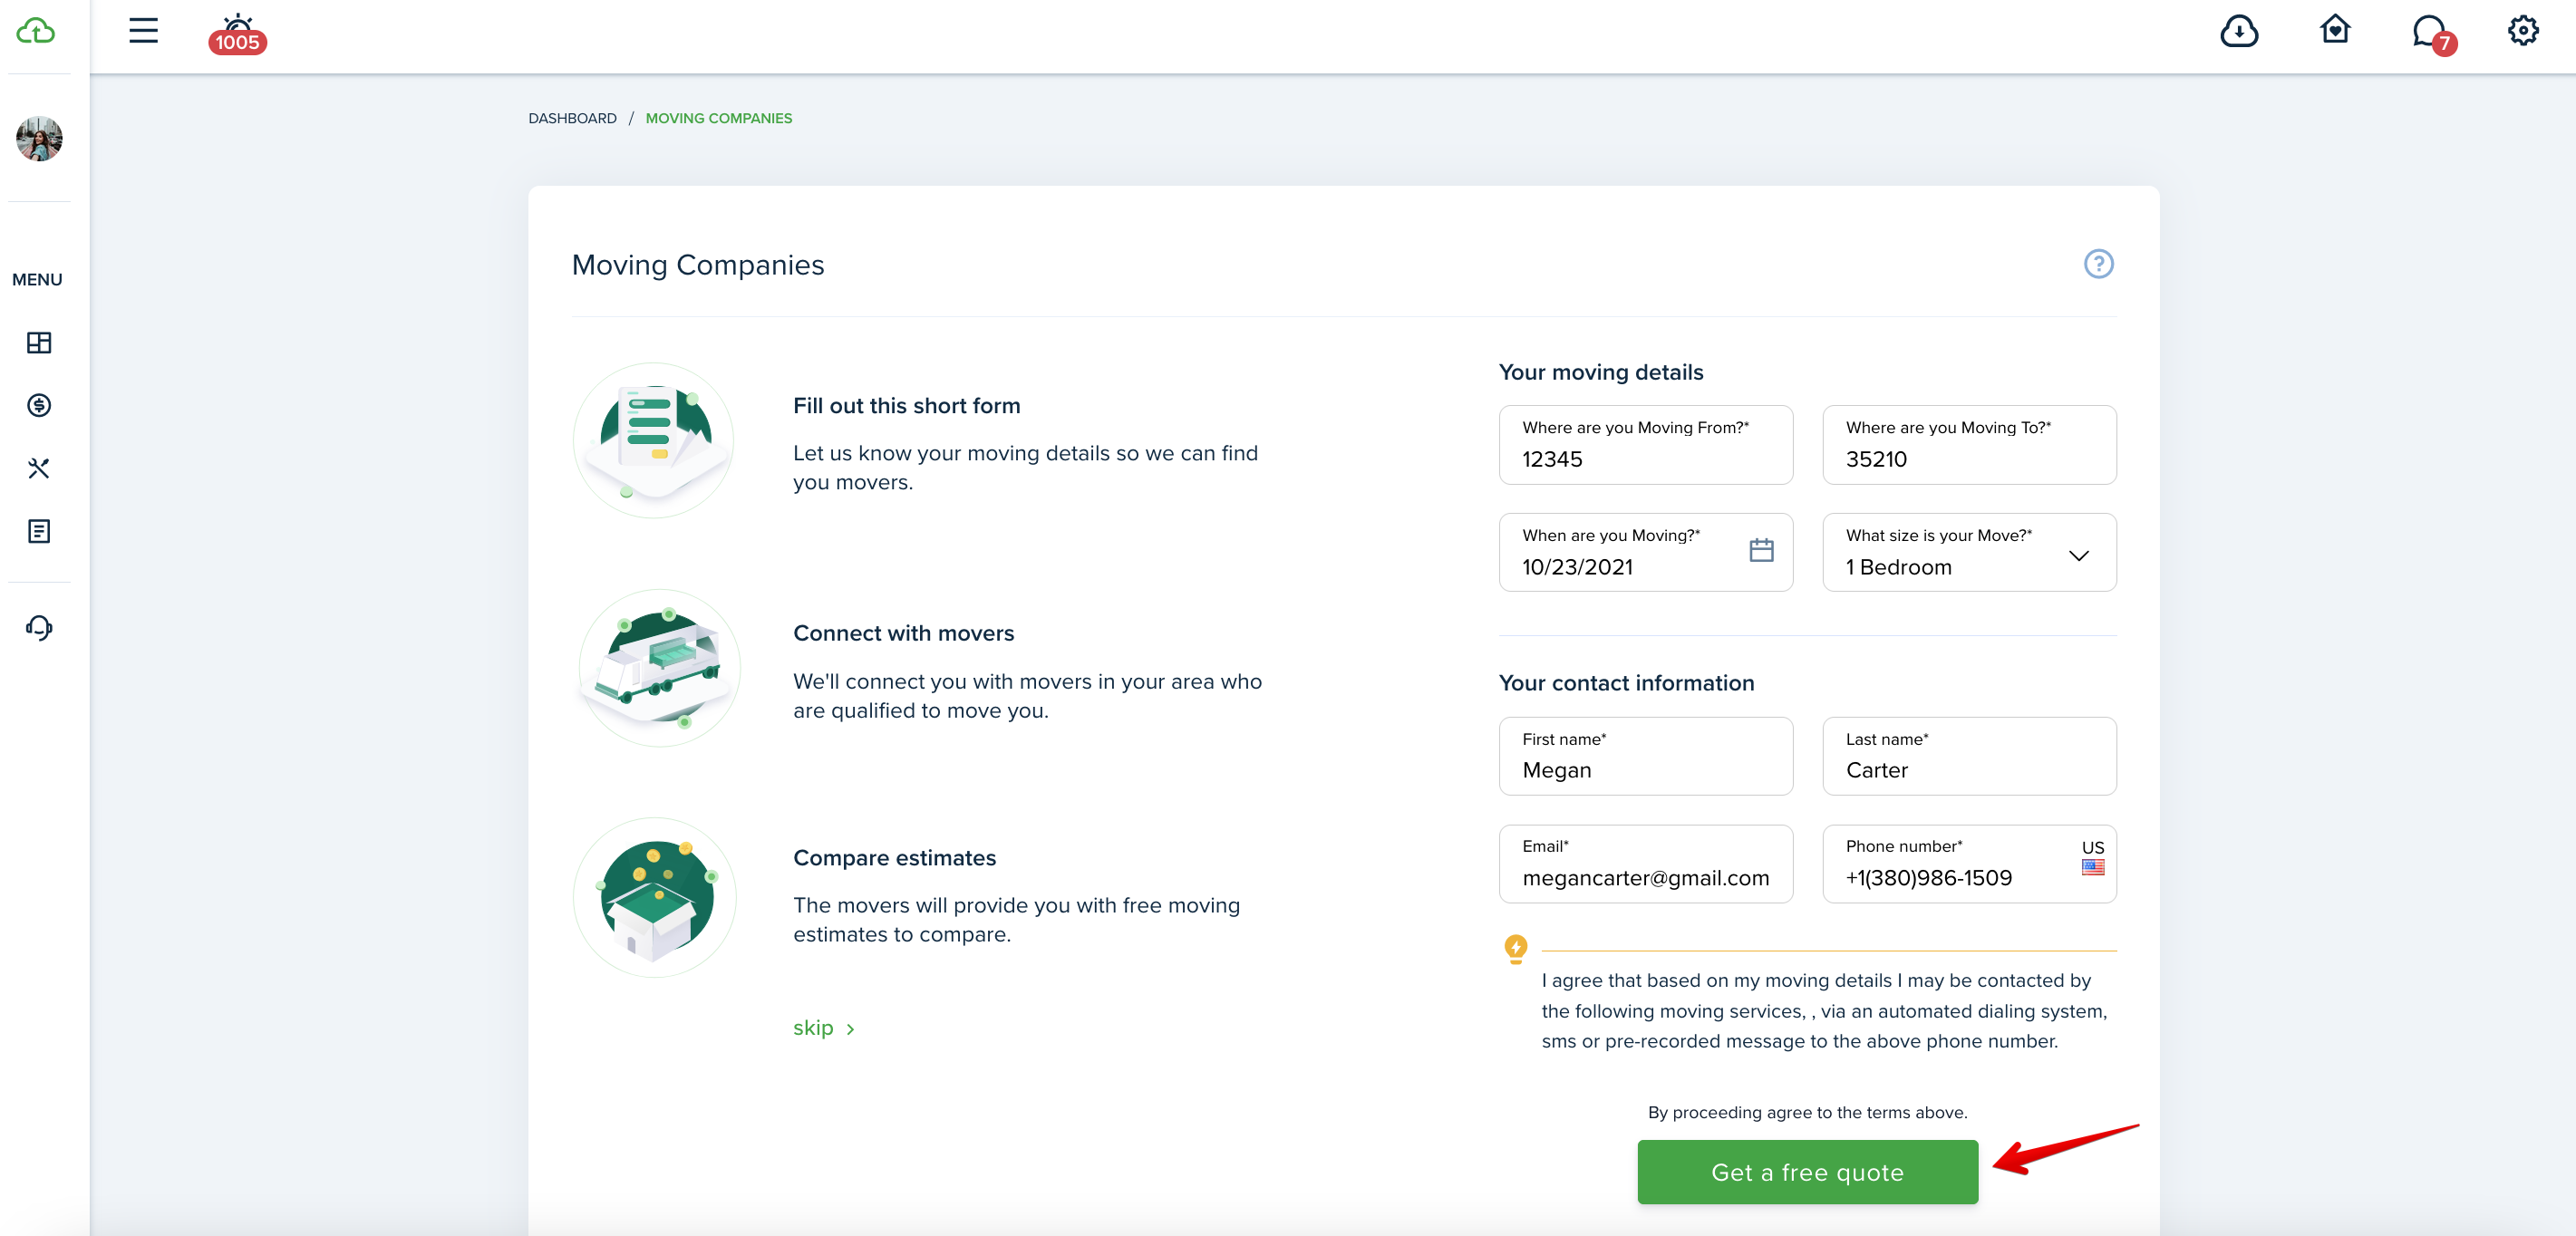Open the tools wrench sidebar icon
The image size is (2576, 1236).
coord(39,468)
